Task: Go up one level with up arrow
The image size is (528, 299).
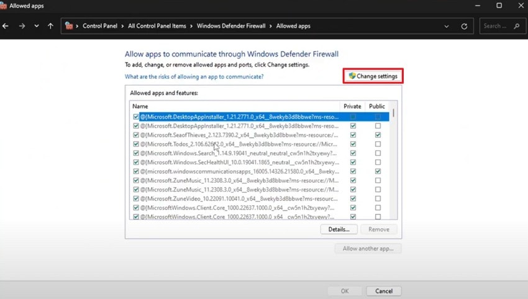Action: [x=50, y=26]
